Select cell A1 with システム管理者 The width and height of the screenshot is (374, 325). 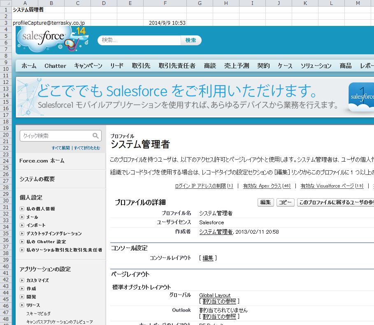coord(25,10)
